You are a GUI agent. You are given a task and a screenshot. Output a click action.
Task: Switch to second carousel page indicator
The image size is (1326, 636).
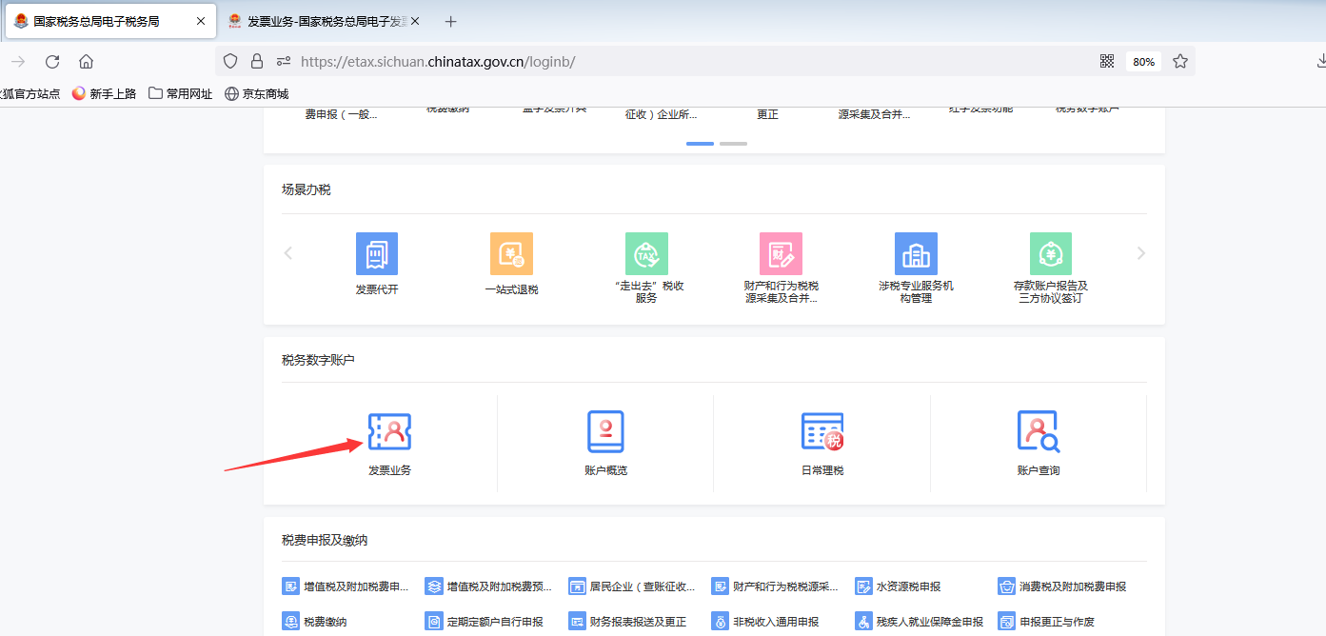coord(733,144)
